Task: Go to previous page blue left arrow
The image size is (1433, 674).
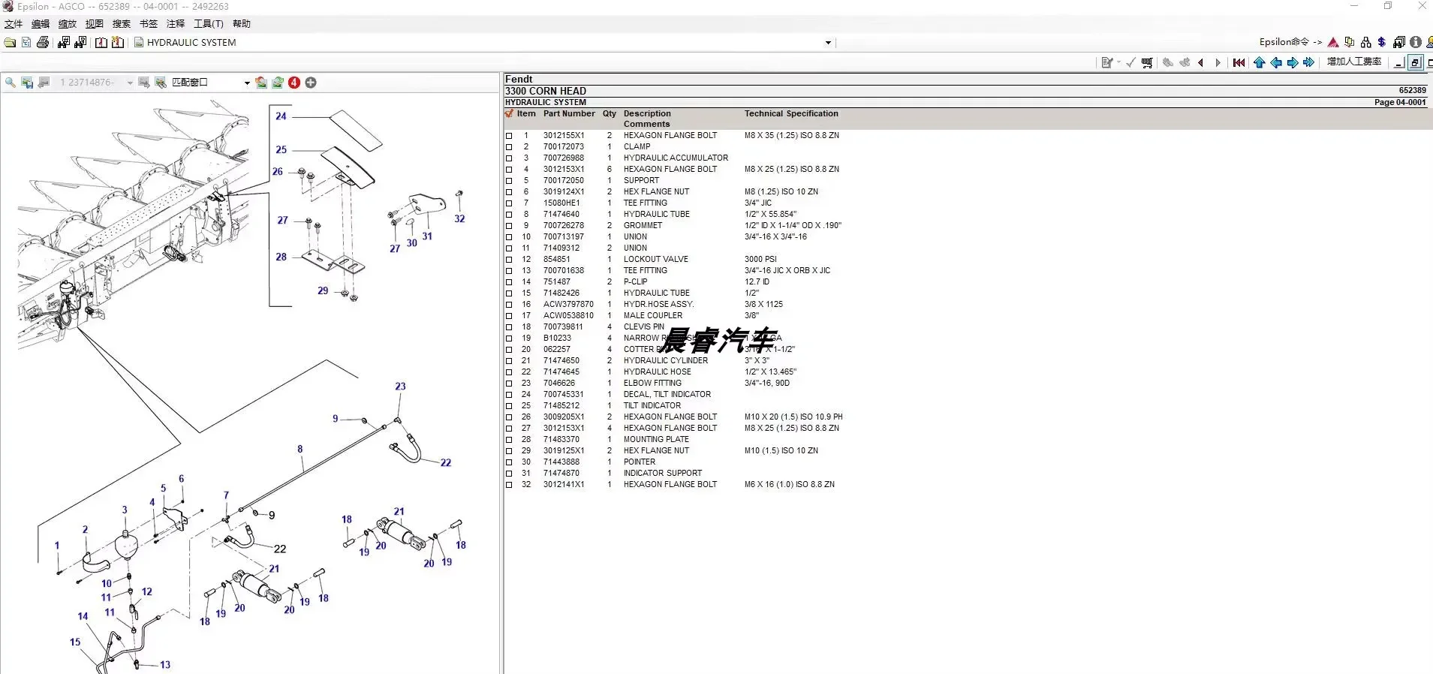Action: [1276, 63]
